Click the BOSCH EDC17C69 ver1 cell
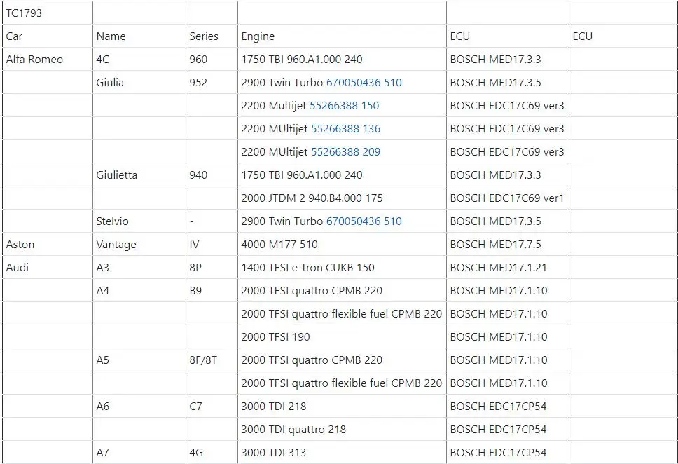 pyautogui.click(x=508, y=198)
